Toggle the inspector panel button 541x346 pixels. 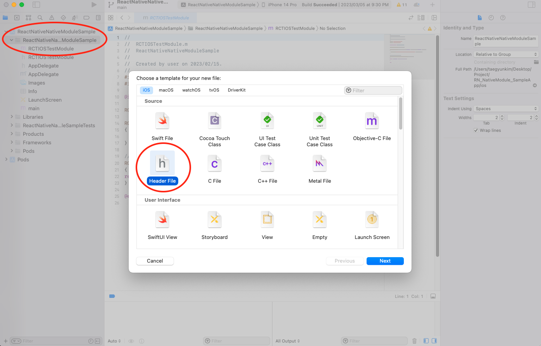point(531,5)
